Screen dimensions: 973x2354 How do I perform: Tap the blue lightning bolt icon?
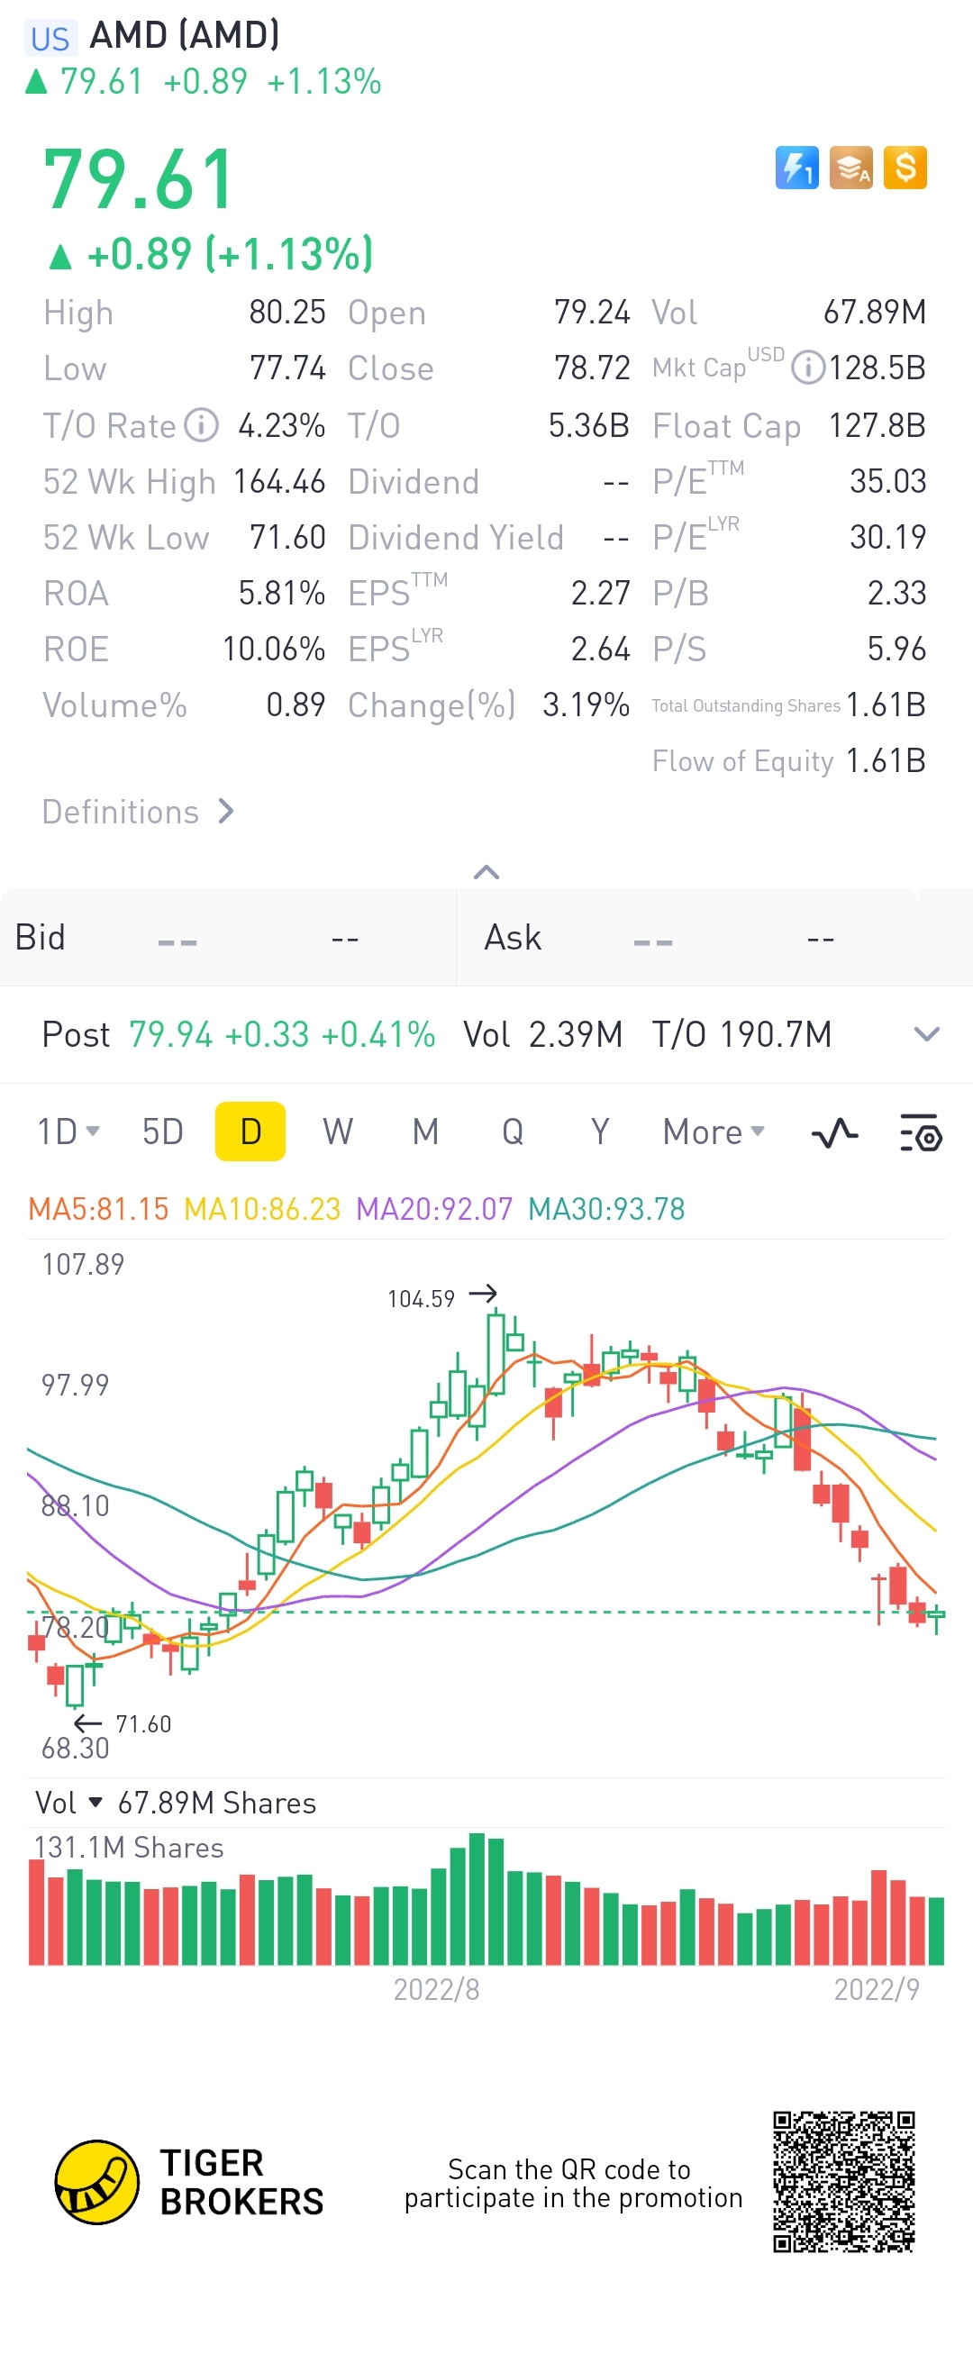[796, 168]
